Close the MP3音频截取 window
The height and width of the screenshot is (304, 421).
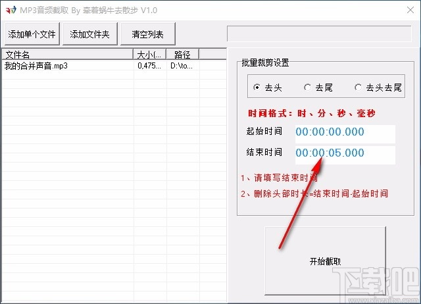(x=410, y=11)
